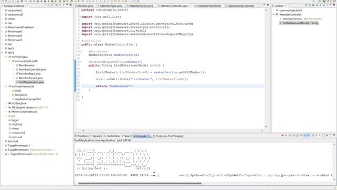Collapse all in Package Explorer toolbar
The width and height of the screenshot is (337, 190).
coord(56,6)
